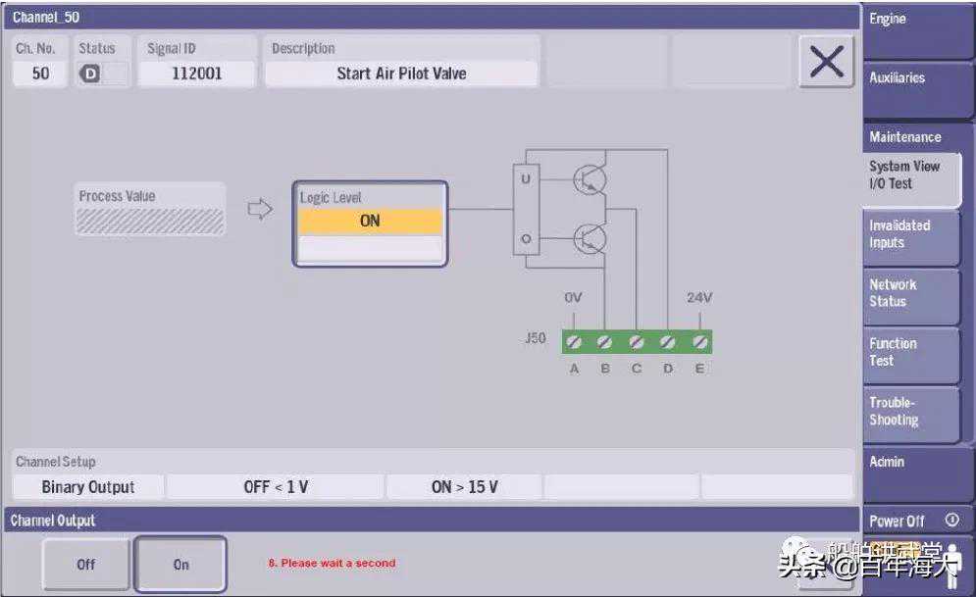Switch channel output to Off

point(86,565)
